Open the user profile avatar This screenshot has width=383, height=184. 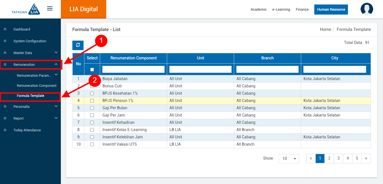[366, 9]
